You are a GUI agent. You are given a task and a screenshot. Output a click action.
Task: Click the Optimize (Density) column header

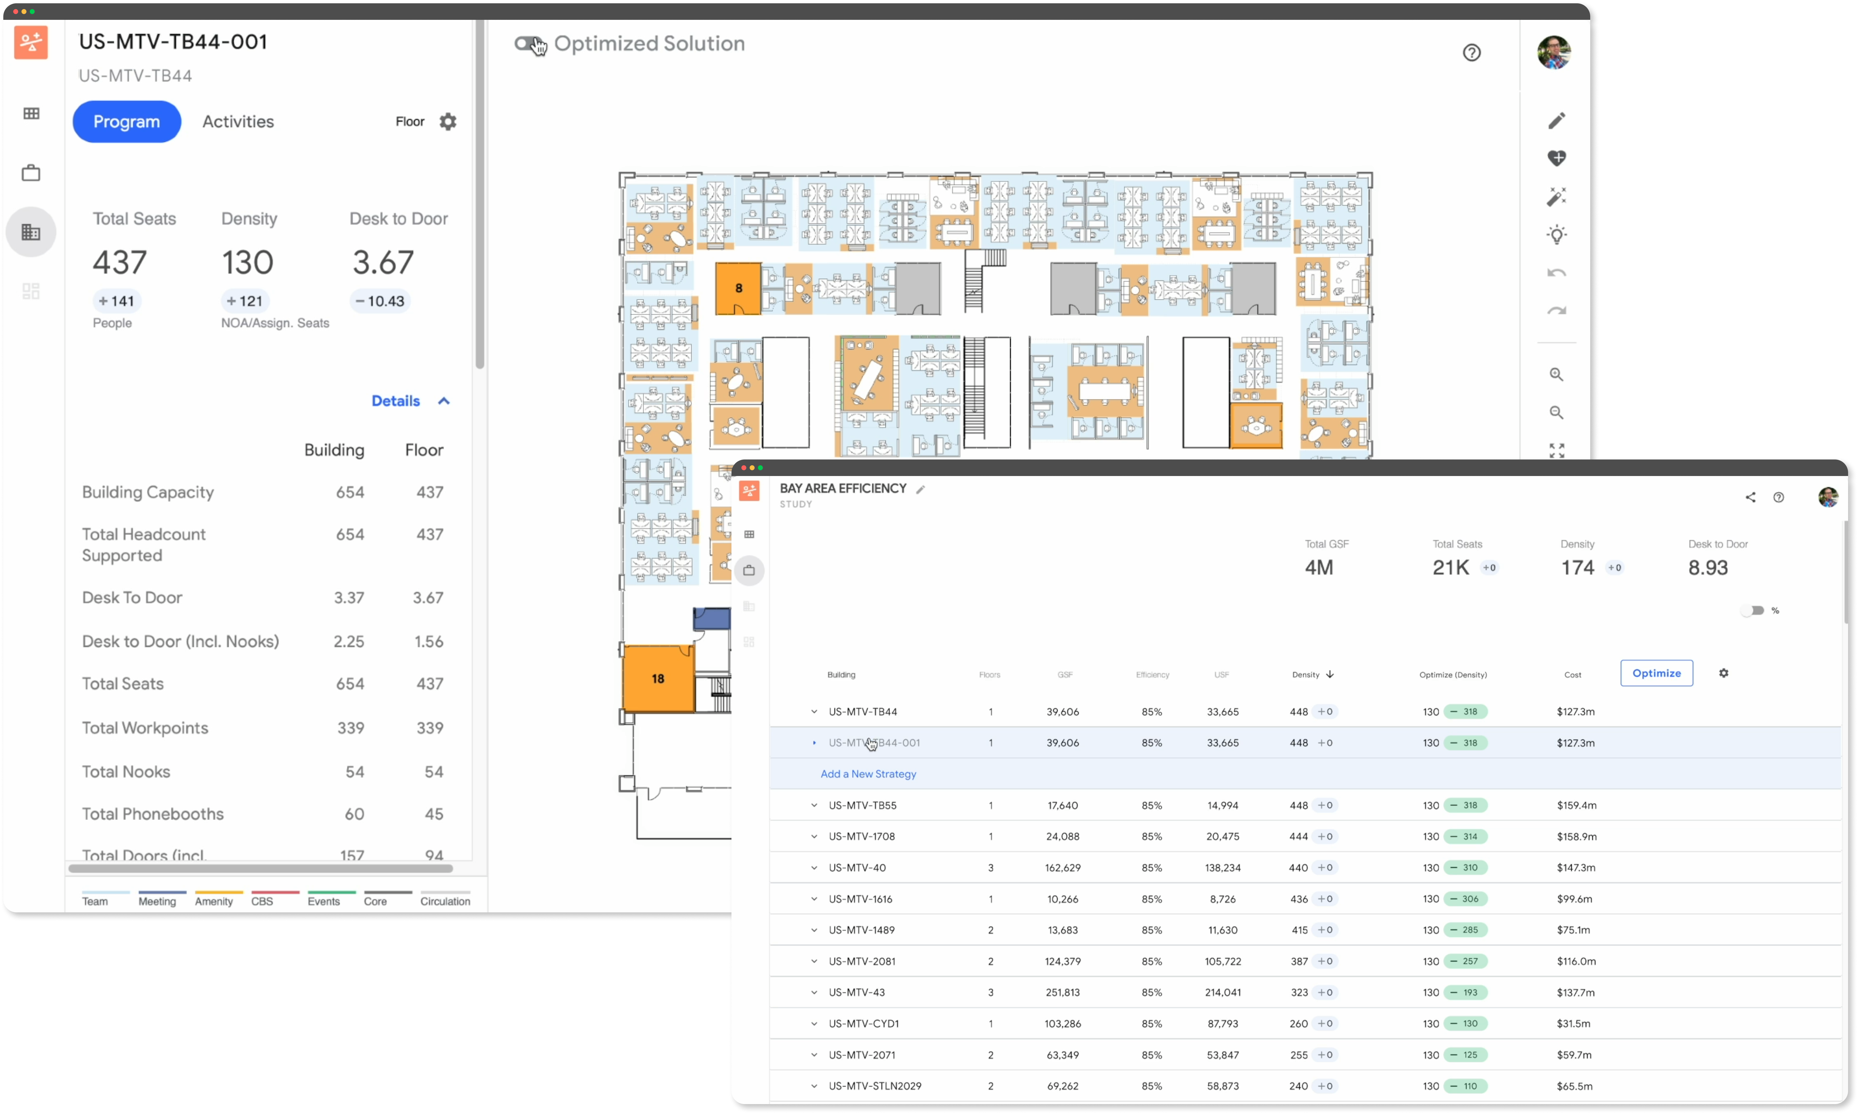[1453, 675]
